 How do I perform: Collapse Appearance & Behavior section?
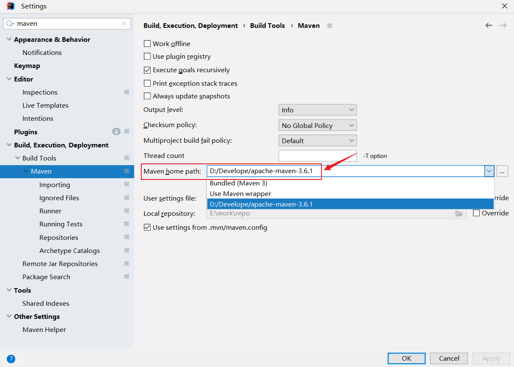[9, 39]
